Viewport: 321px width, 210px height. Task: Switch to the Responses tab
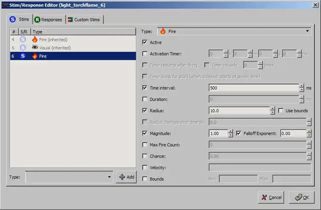(x=48, y=20)
